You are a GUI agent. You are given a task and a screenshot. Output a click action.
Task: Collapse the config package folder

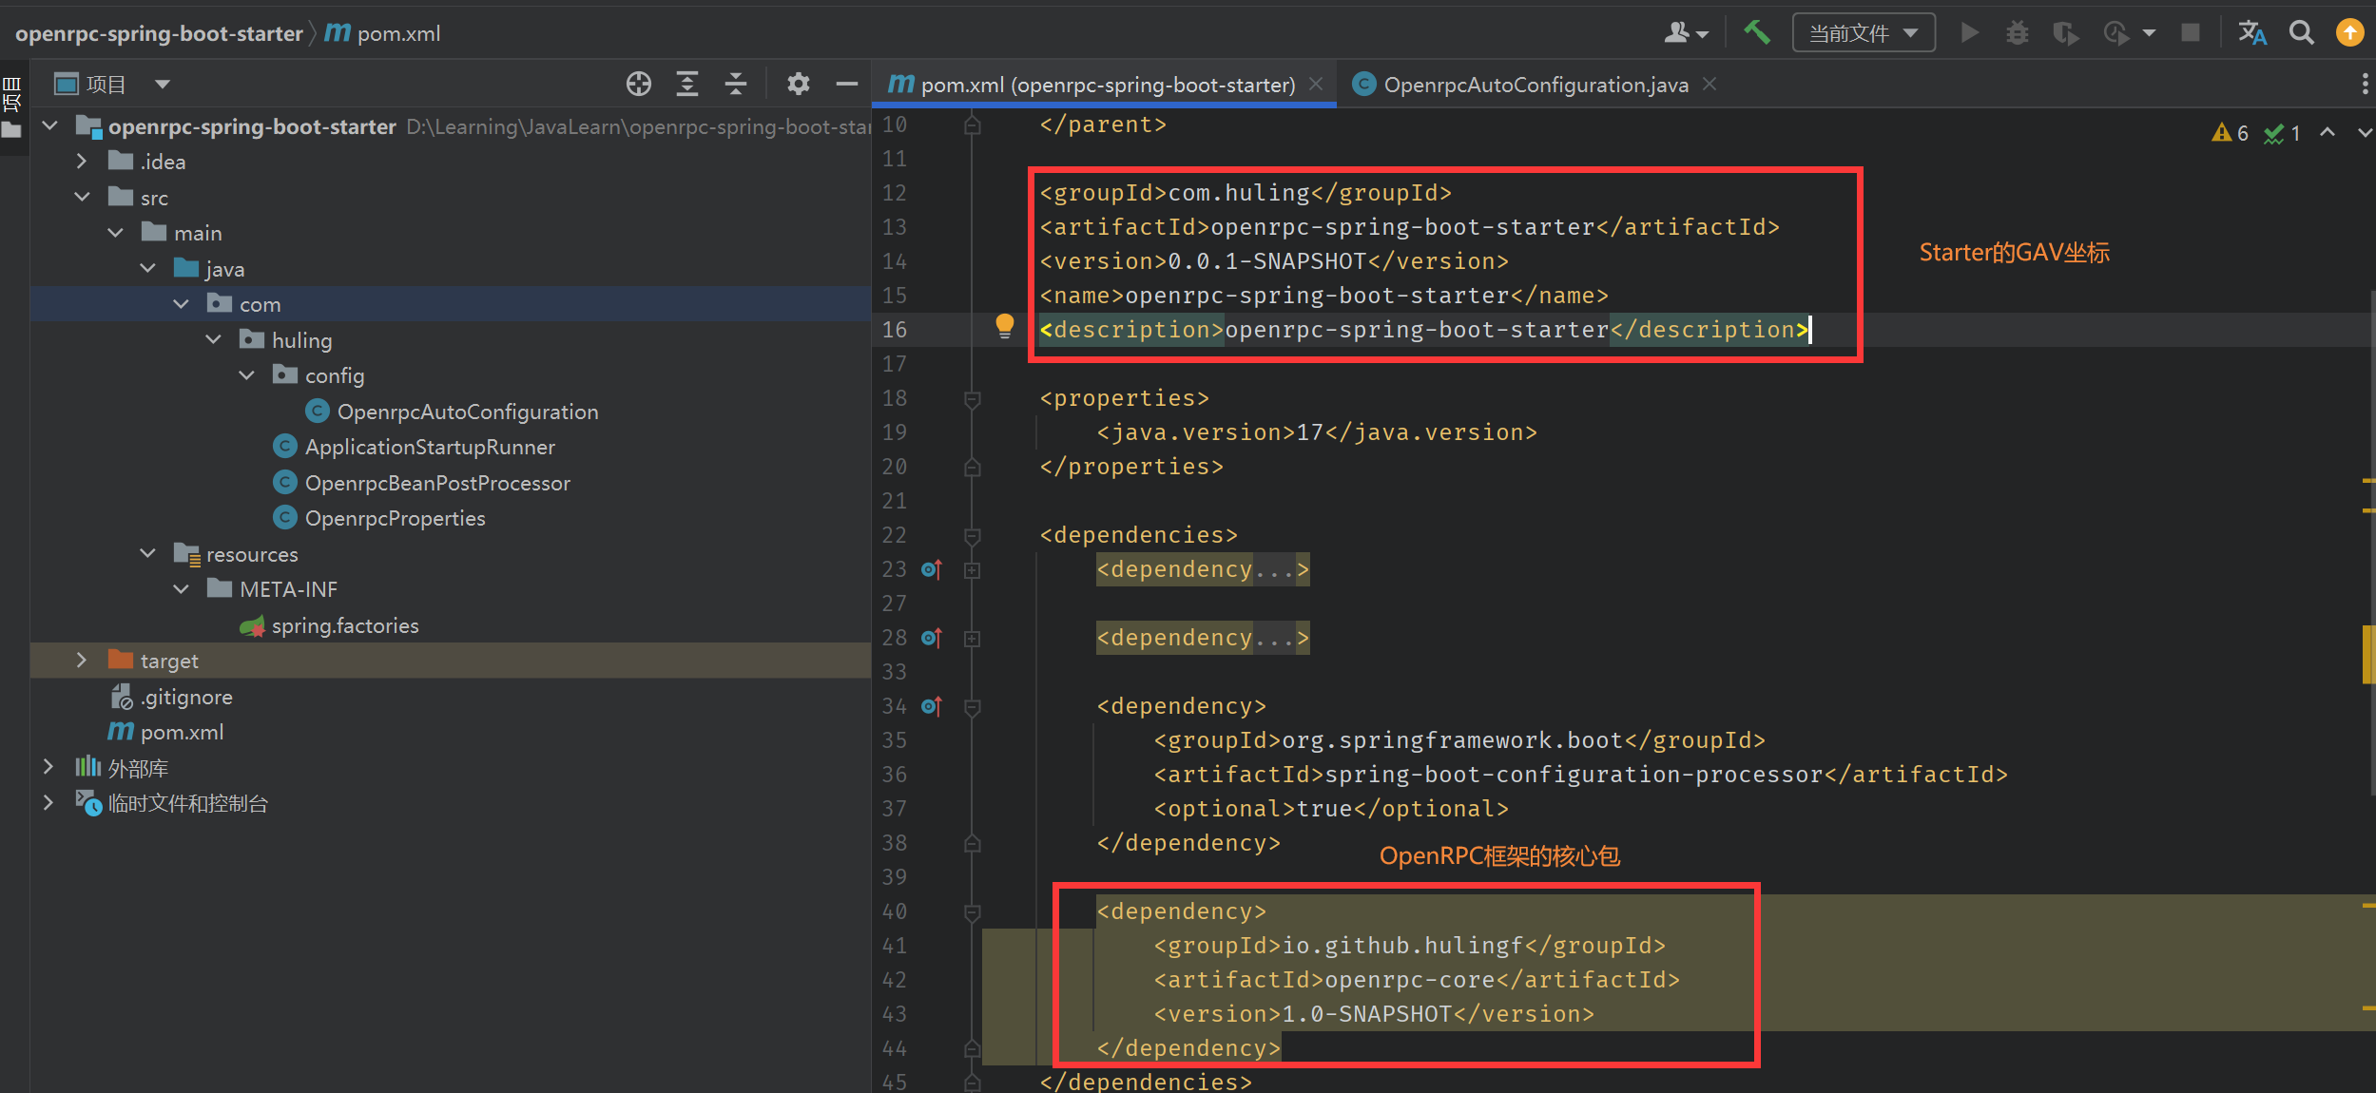coord(247,375)
